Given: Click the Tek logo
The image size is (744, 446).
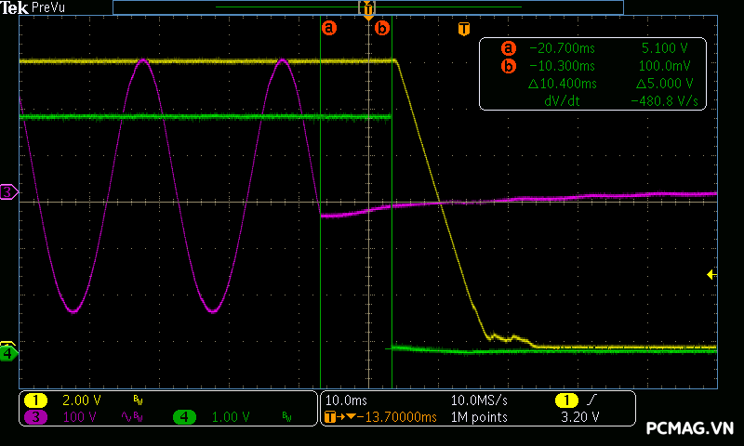Looking at the screenshot, I should click(x=15, y=7).
